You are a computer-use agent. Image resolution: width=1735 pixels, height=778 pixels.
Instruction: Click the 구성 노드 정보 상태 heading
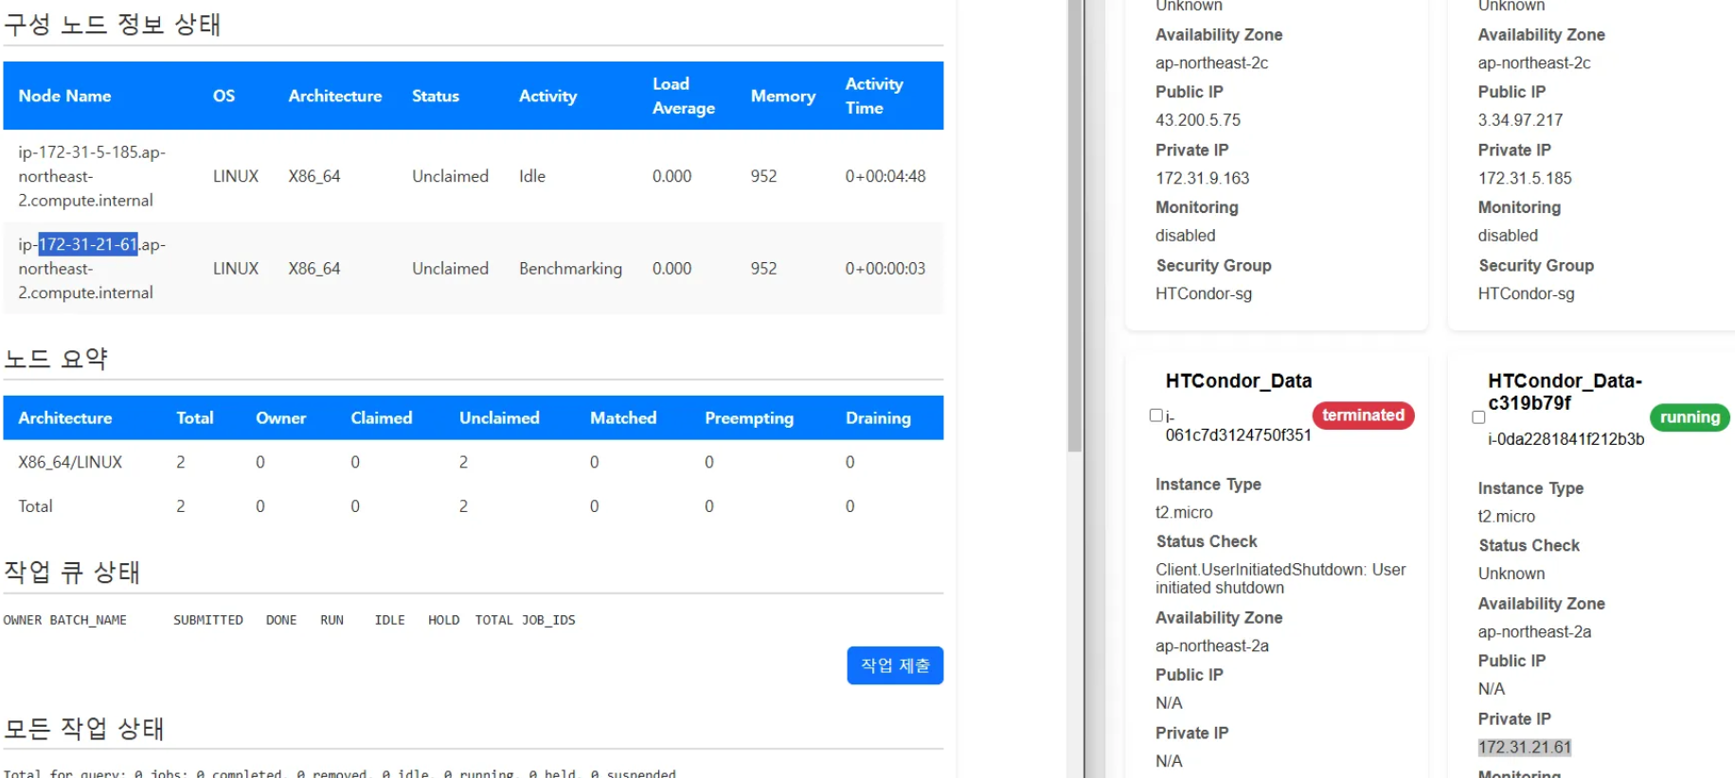point(113,24)
